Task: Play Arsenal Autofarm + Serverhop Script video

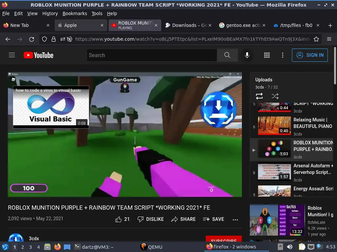Action: (x=292, y=173)
